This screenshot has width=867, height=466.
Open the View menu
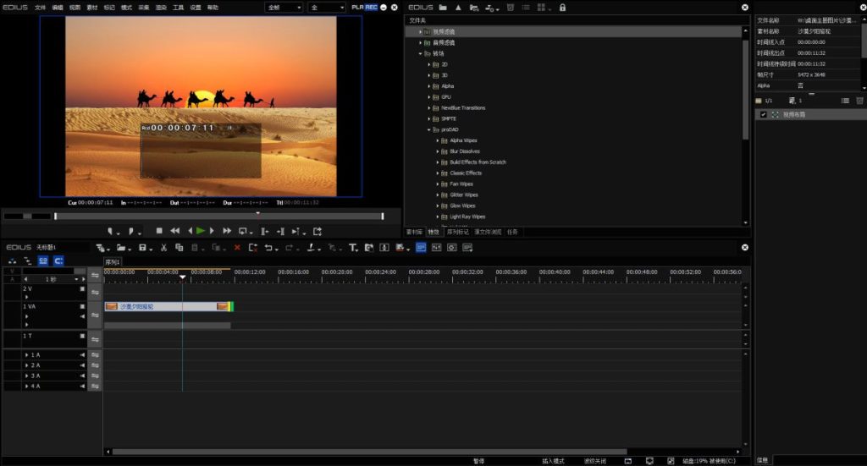click(x=75, y=7)
